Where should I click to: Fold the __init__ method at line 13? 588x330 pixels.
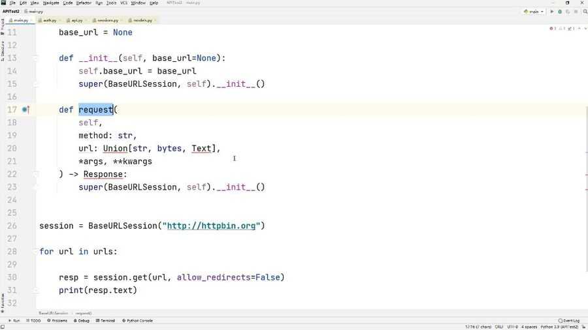(x=35, y=58)
